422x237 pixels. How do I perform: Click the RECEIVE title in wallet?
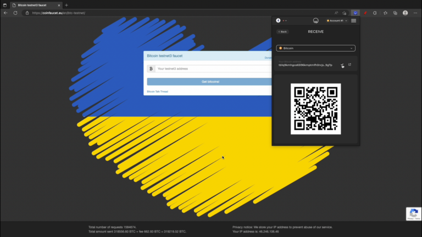pyautogui.click(x=316, y=32)
